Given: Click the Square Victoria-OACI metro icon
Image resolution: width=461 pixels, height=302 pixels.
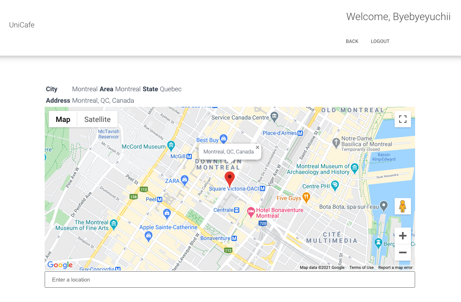Looking at the screenshot, I should pyautogui.click(x=263, y=188).
